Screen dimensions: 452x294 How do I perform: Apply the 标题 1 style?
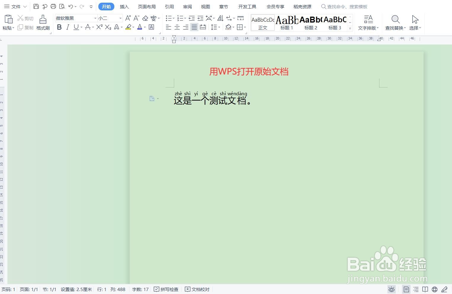click(x=287, y=23)
